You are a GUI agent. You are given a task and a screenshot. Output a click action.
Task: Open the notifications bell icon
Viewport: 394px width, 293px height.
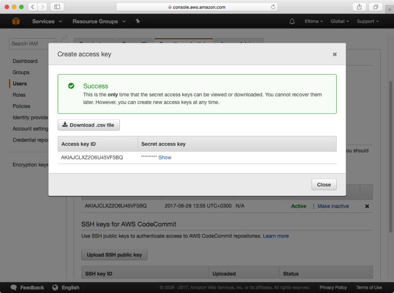[292, 21]
